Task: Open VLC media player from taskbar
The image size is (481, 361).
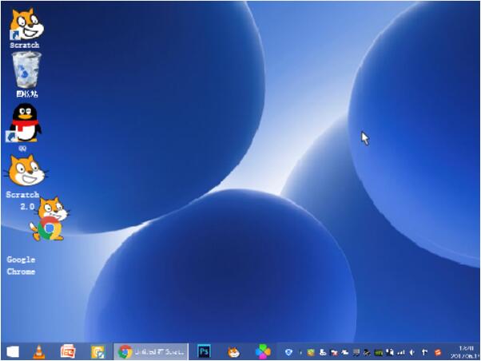Action: [39, 351]
